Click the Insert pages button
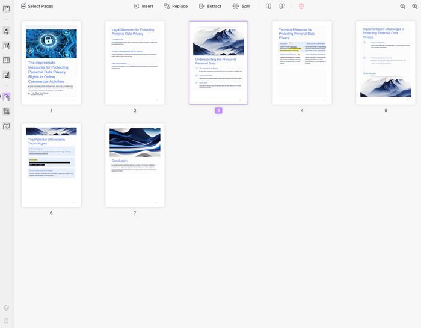The image size is (421, 328). (143, 6)
